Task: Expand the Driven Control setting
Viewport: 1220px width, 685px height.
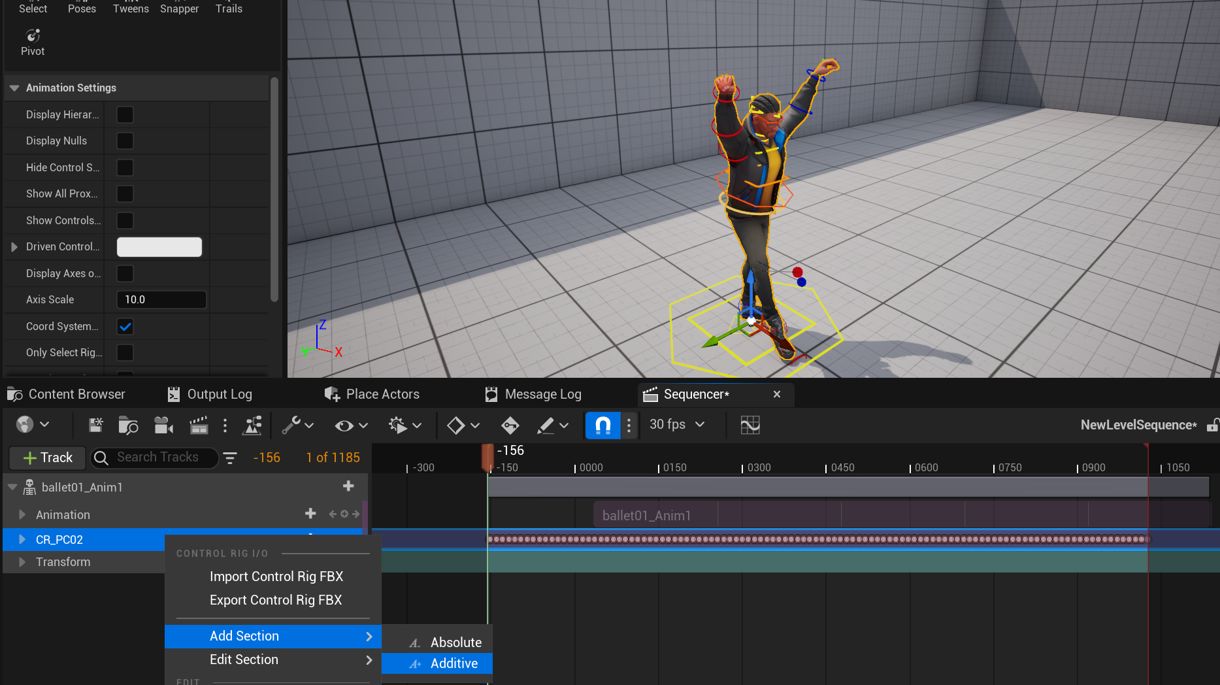Action: point(14,247)
